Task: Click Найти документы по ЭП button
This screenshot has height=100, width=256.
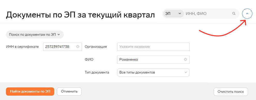Action: tap(30, 92)
